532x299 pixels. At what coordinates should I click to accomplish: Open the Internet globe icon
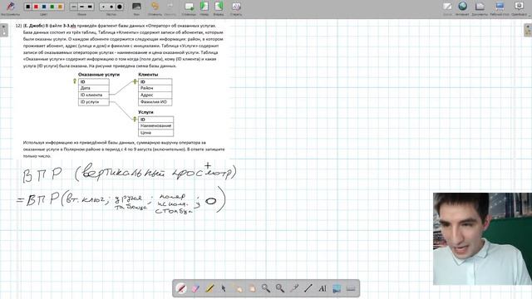[x=463, y=6]
